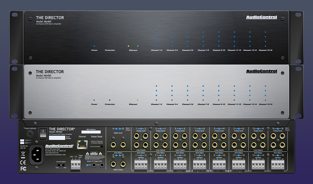This screenshot has width=313, height=184.
Task: Click the Digital Outputs B coaxial jack
Action: (x=123, y=164)
